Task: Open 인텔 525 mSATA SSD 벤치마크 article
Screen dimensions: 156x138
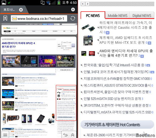Action: coord(112,98)
